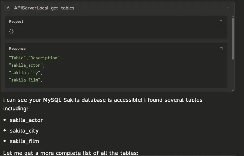Click the scrollbar up arrow in tool panel
Image resolution: width=244 pixels, height=156 pixels.
point(233,16)
